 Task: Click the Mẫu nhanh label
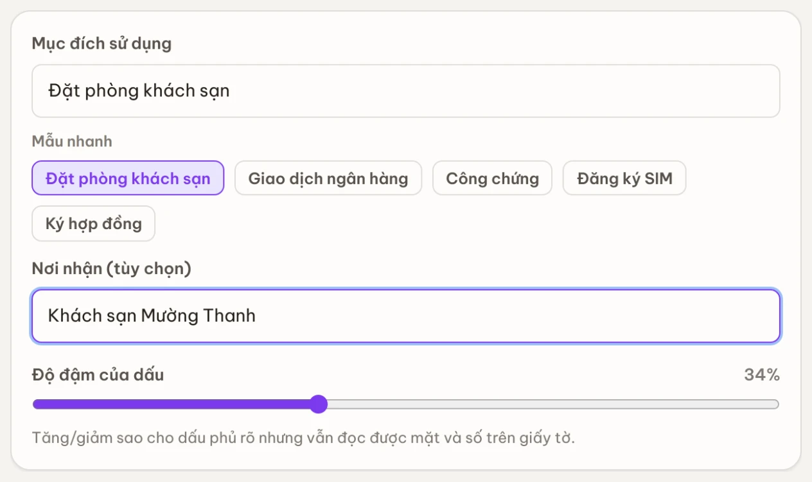click(72, 141)
